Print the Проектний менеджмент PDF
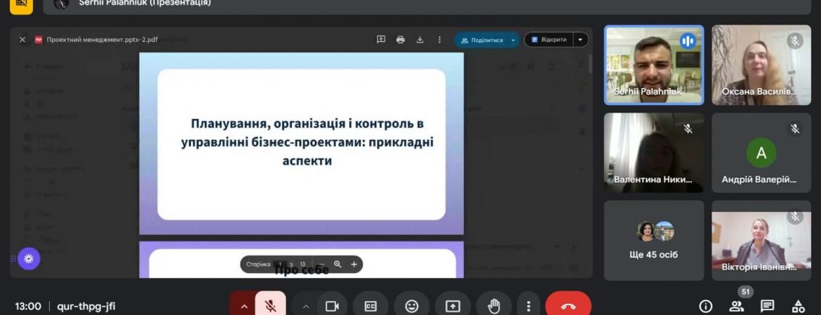This screenshot has width=821, height=315. [401, 40]
